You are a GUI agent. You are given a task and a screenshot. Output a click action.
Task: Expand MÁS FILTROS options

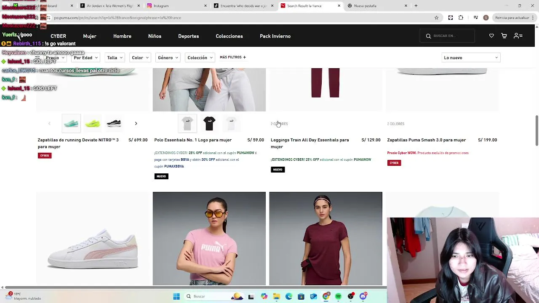coord(233,57)
